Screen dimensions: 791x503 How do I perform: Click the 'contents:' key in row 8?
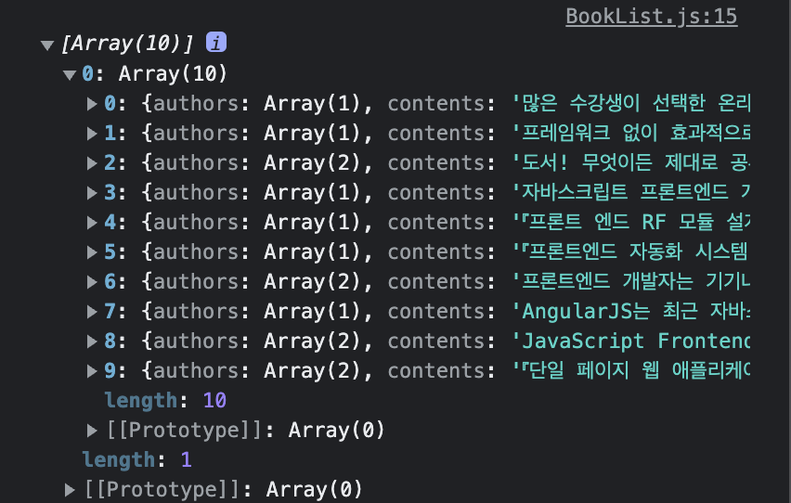click(x=442, y=342)
